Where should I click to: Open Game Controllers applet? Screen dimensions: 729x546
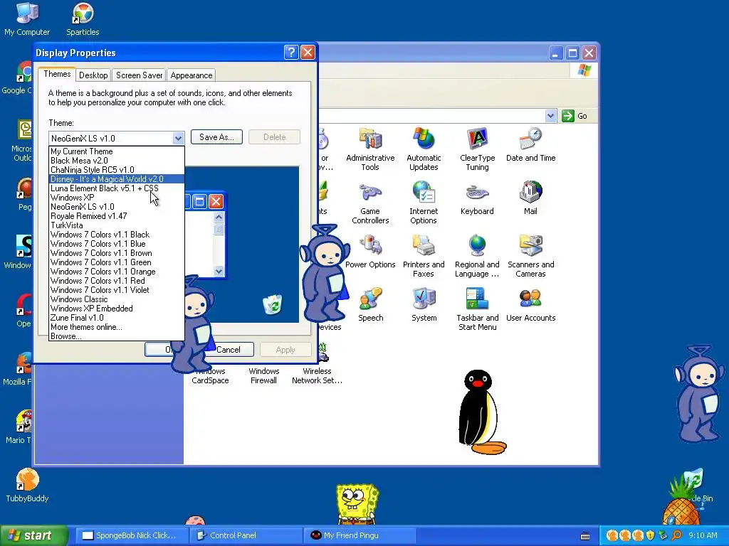[x=370, y=203]
